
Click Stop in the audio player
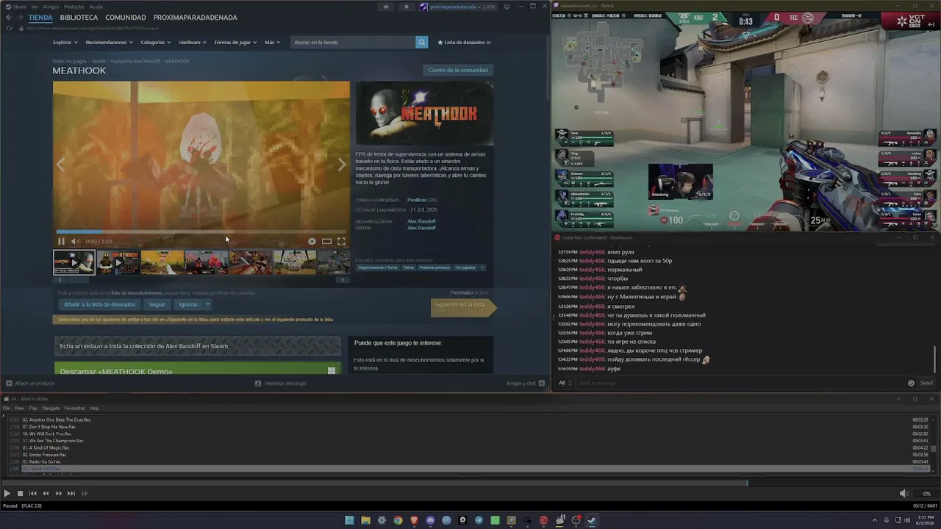click(20, 494)
